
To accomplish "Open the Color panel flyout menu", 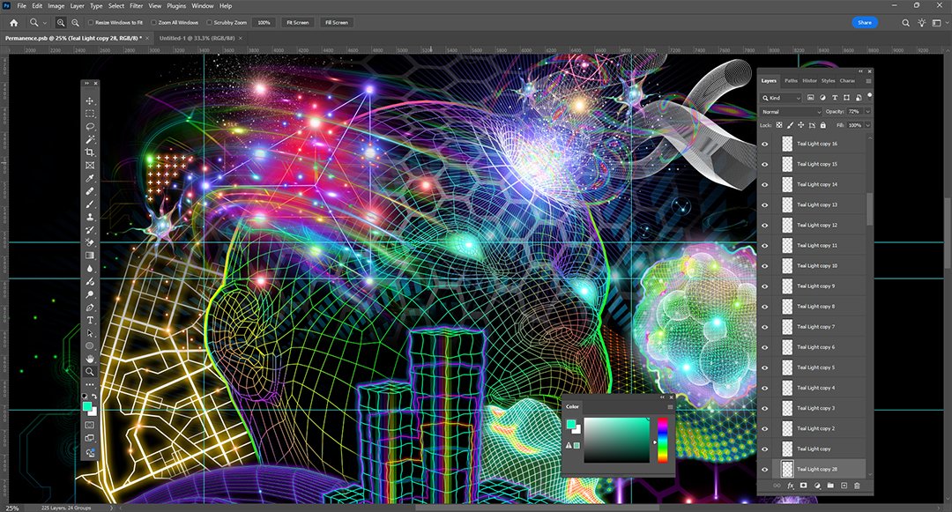I will (670, 406).
